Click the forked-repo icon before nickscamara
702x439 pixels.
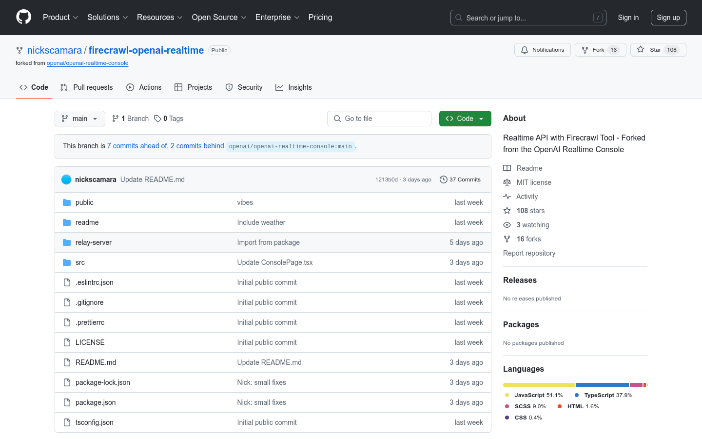click(x=19, y=50)
